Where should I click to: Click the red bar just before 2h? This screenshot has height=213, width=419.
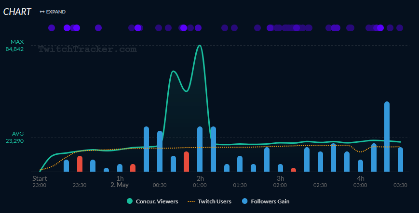click(x=186, y=162)
